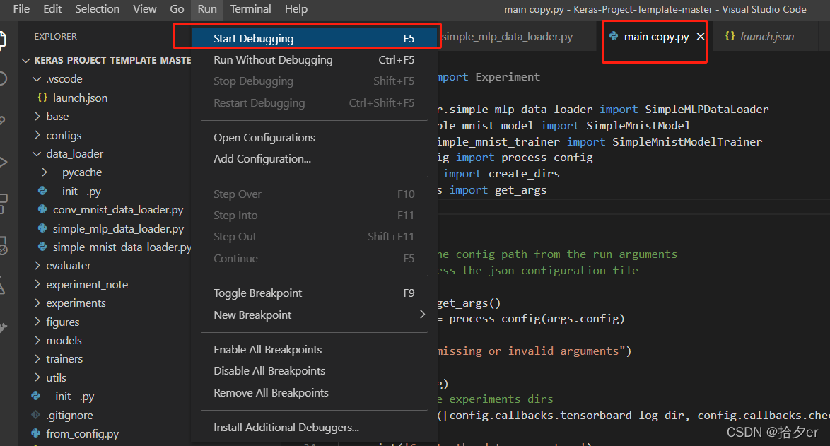Choose Enable All Breakpoints
This screenshot has height=446, width=830.
coord(315,350)
